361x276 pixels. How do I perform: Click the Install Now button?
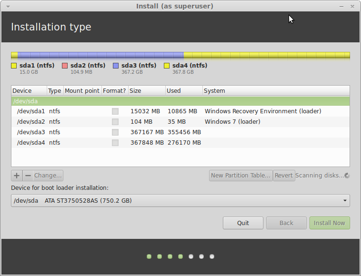[x=330, y=223]
